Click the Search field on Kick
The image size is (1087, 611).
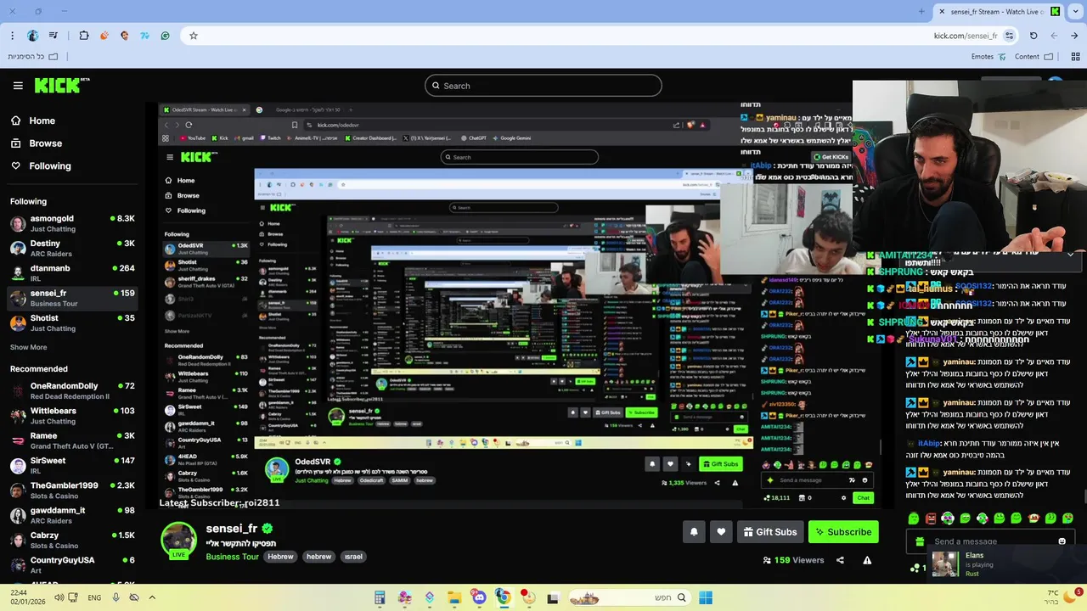click(543, 86)
